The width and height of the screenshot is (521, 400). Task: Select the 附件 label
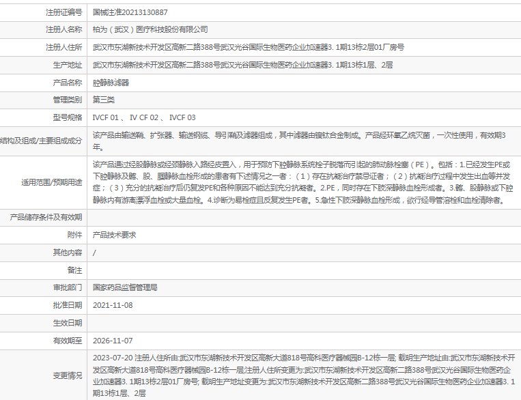pyautogui.click(x=74, y=235)
